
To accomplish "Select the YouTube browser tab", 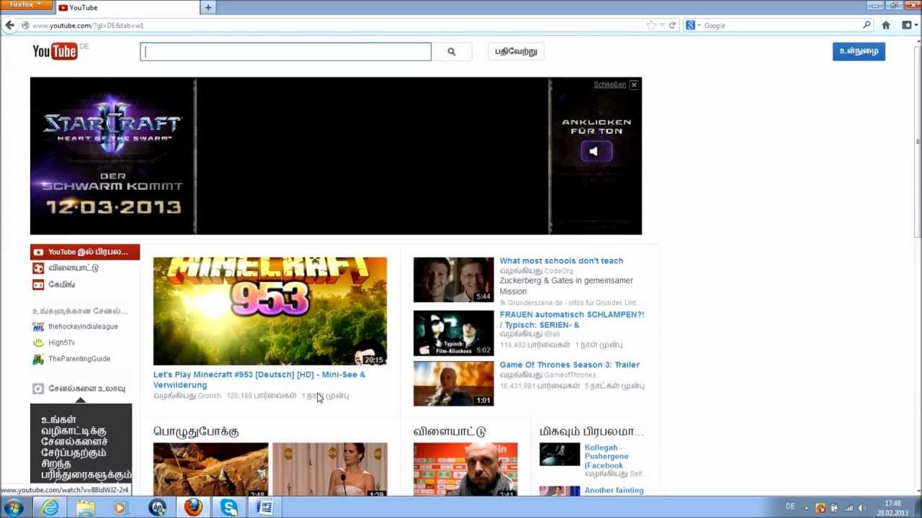I will pos(127,8).
